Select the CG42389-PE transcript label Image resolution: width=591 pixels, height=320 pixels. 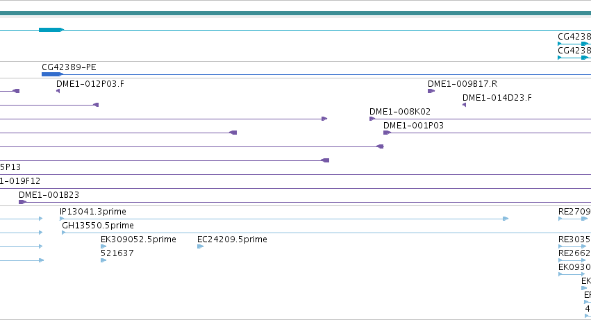point(69,67)
